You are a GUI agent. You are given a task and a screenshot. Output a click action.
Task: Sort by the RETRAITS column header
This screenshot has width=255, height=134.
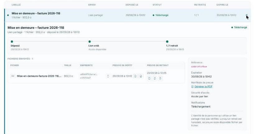[200, 5]
